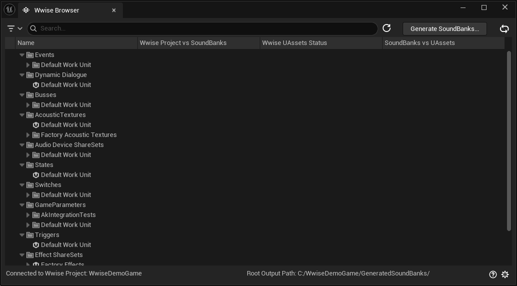This screenshot has width=517, height=286.
Task: Click the Search input field
Action: click(202, 28)
